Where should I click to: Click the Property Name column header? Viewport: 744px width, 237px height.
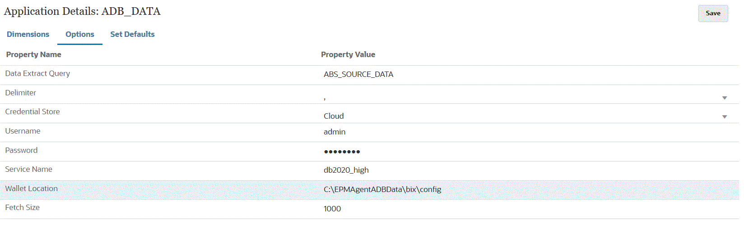point(34,54)
